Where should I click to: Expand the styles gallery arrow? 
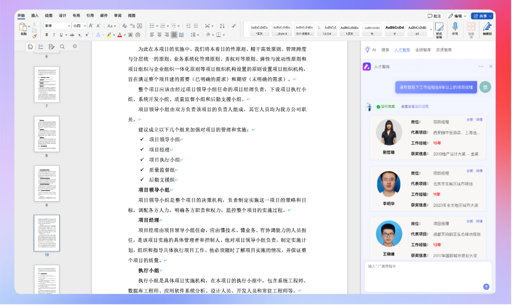coord(431,30)
